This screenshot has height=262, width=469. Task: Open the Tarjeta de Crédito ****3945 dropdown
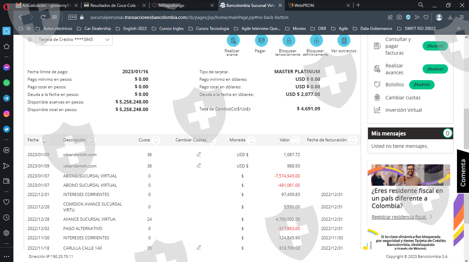(x=74, y=40)
